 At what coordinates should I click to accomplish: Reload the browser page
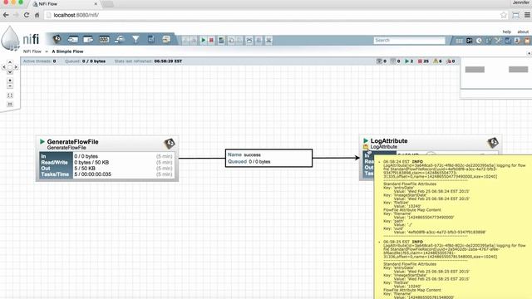[27, 15]
